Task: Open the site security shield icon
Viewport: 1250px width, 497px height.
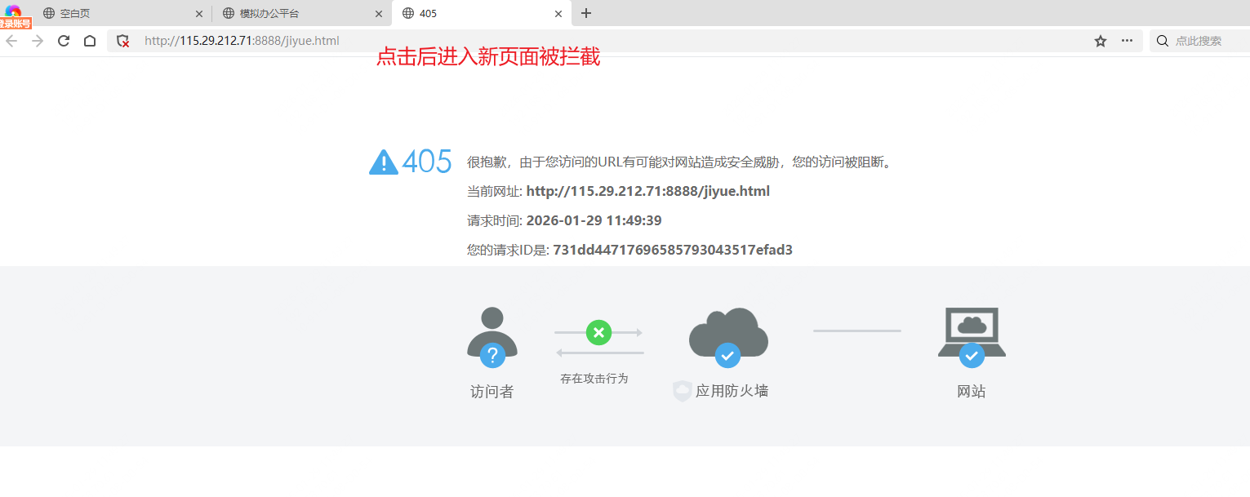Action: pyautogui.click(x=123, y=41)
